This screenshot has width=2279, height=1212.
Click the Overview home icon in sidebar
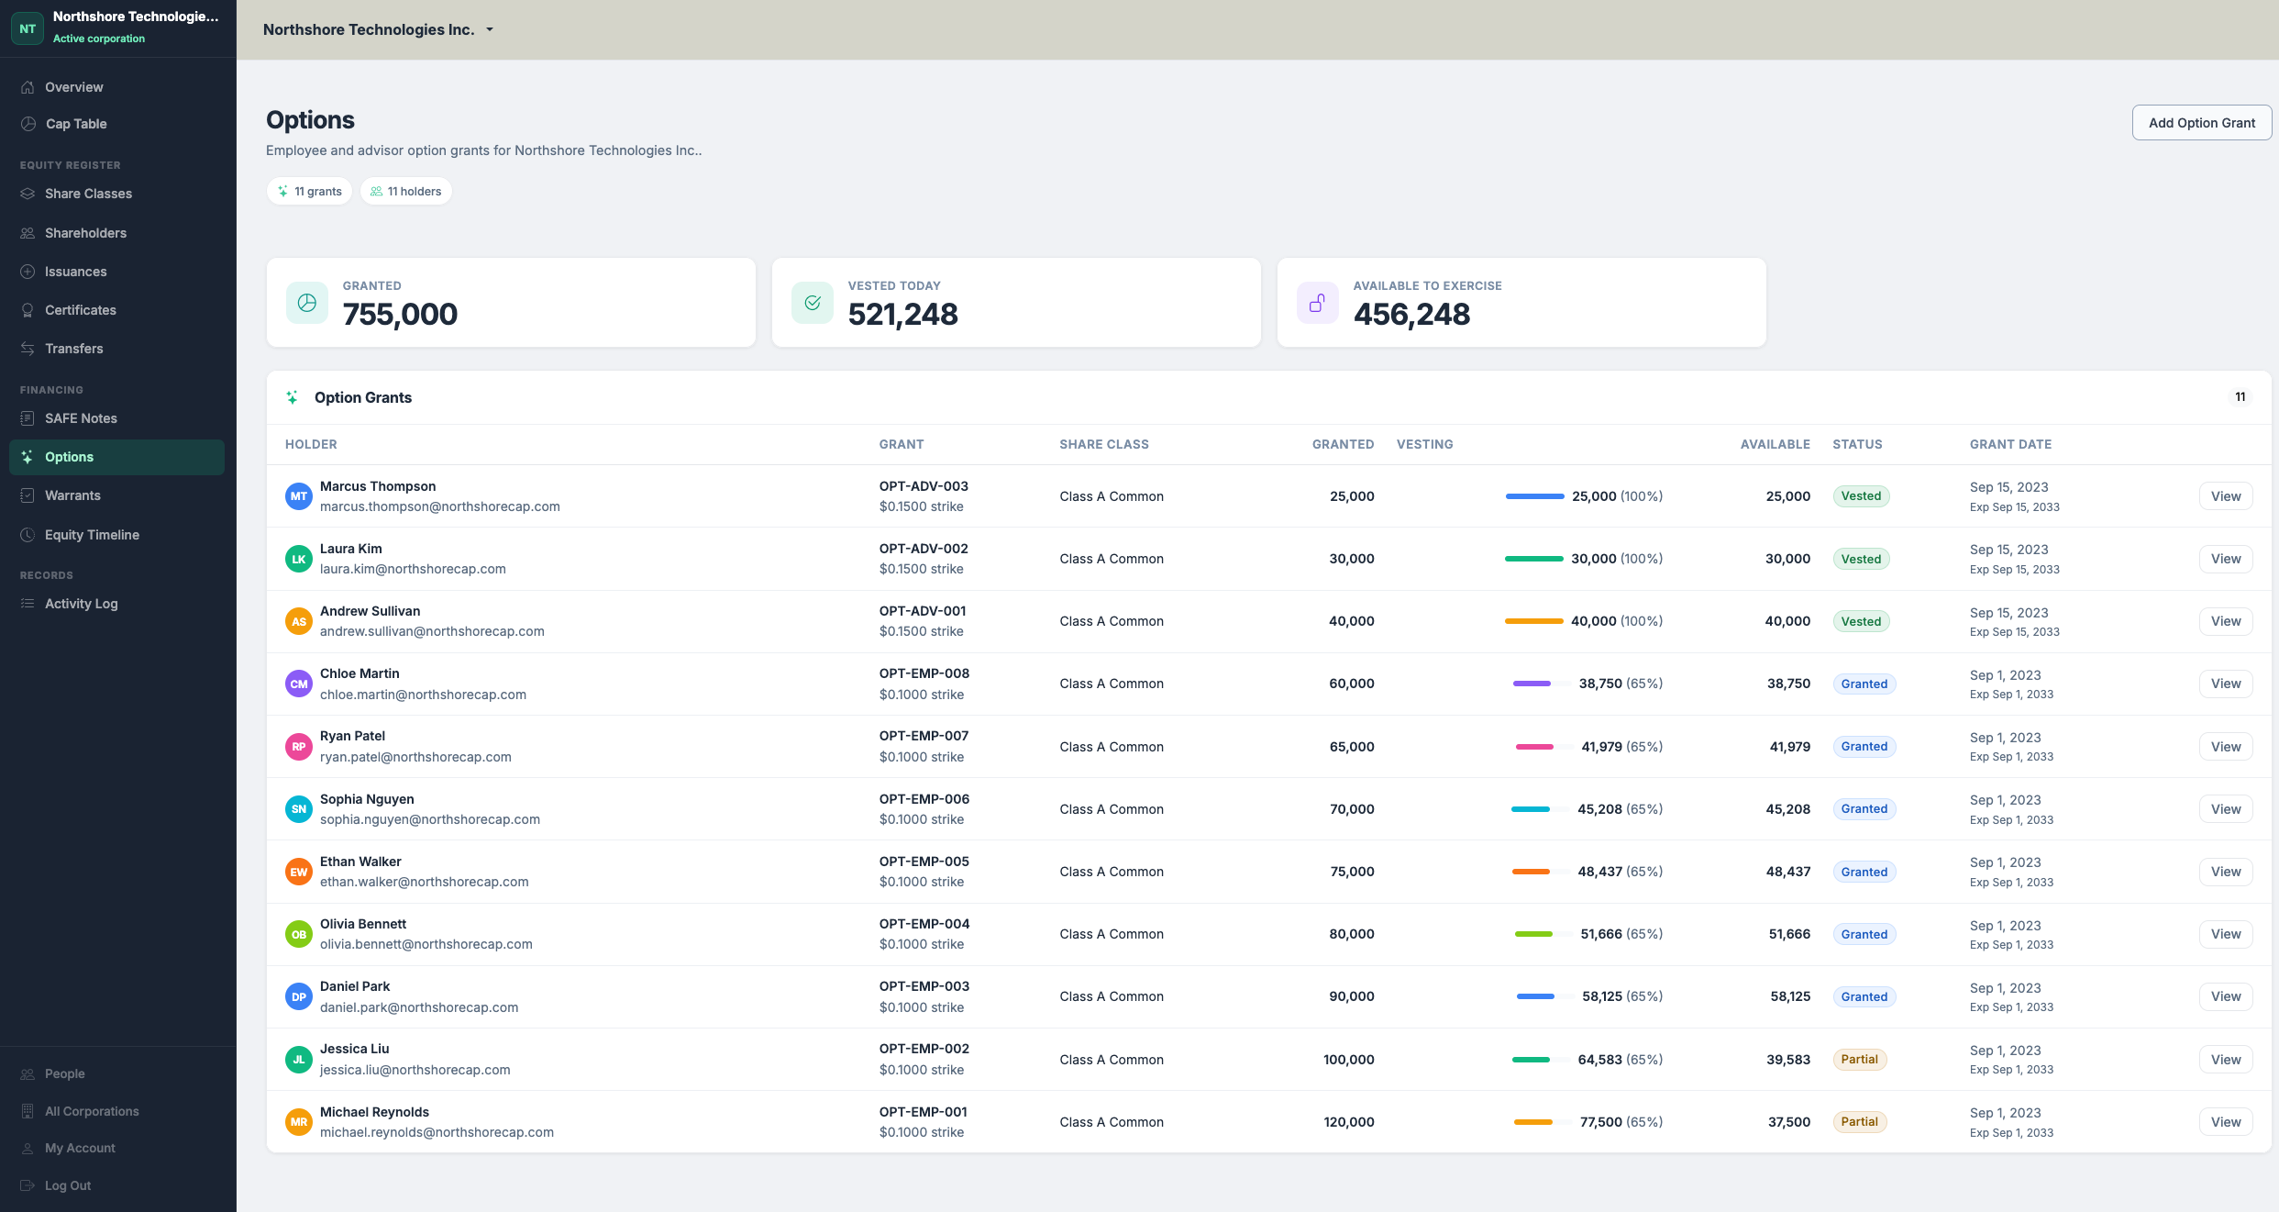28,87
